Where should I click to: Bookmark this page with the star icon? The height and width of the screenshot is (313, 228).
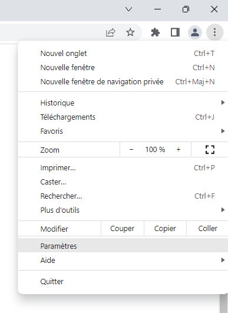coord(130,32)
